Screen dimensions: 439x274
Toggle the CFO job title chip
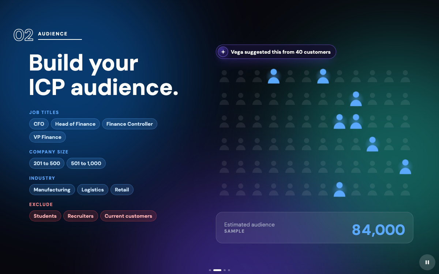click(x=39, y=124)
